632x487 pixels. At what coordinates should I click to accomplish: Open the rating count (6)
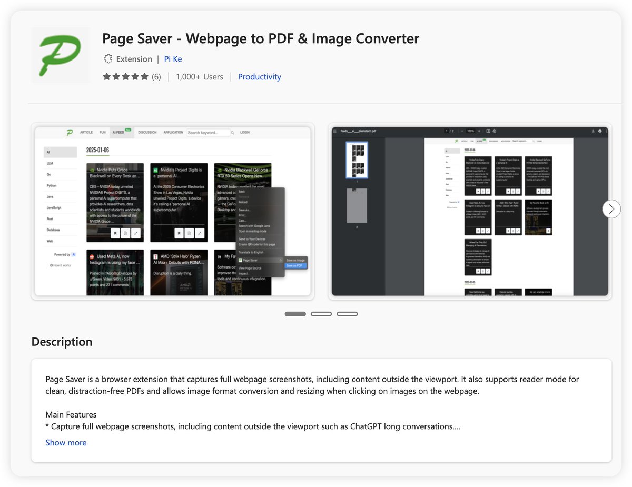pyautogui.click(x=156, y=77)
